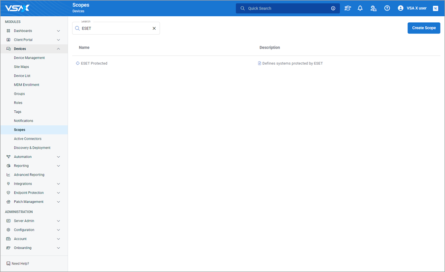The height and width of the screenshot is (272, 445).
Task: Go to Active Connectors
Action: click(x=28, y=139)
